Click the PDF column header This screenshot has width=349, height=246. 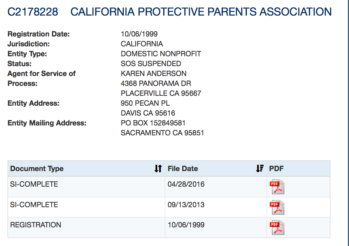pyautogui.click(x=276, y=169)
